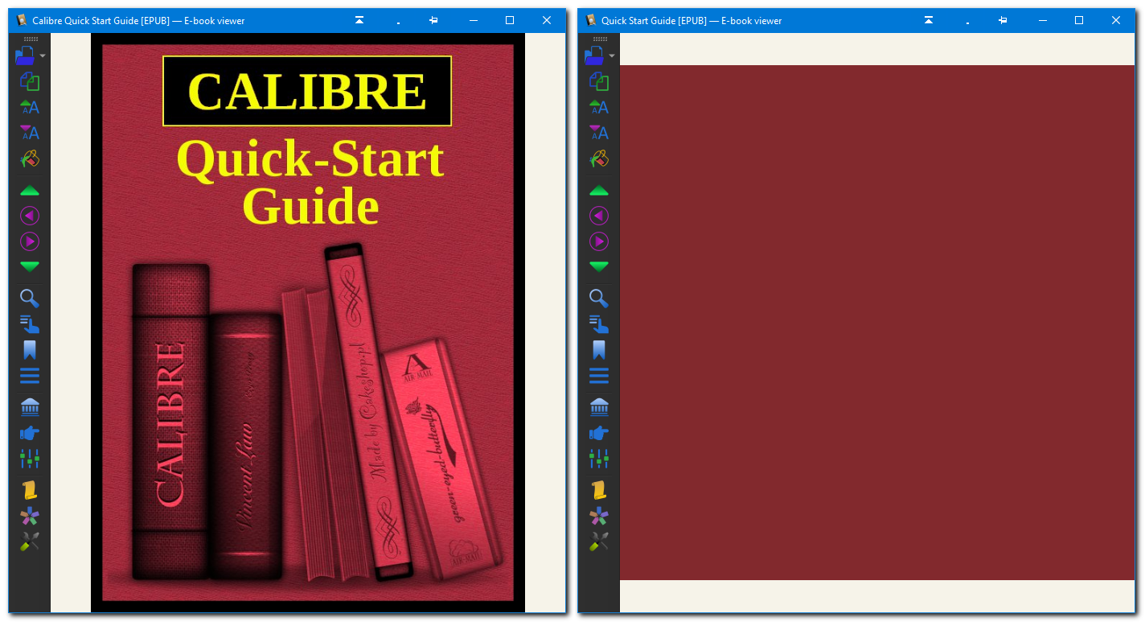Click the small dot button on left window title bar

point(398,22)
